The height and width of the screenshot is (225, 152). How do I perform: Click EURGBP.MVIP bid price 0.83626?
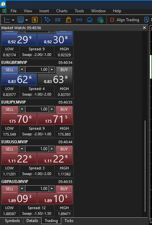click(x=19, y=79)
